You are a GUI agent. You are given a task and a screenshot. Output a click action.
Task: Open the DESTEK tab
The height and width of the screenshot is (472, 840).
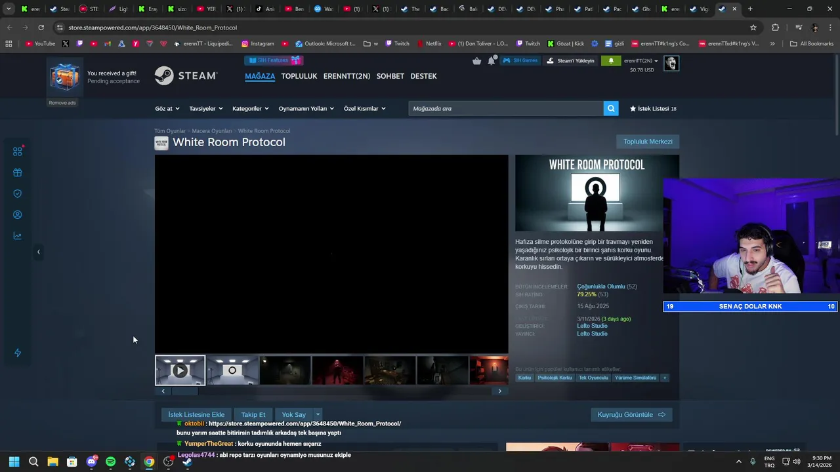tap(423, 76)
